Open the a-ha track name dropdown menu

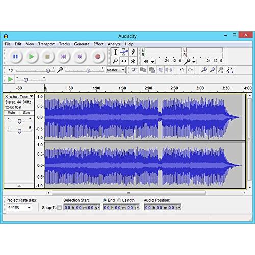[32, 96]
